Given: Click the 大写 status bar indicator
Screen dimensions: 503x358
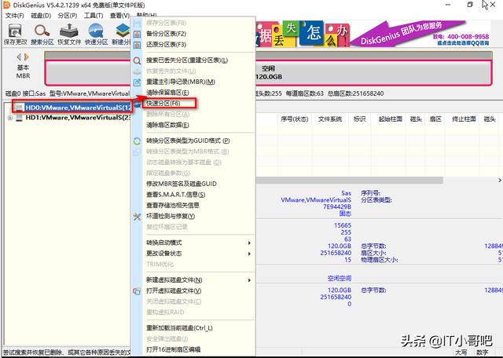Looking at the screenshot, I should point(461,353).
